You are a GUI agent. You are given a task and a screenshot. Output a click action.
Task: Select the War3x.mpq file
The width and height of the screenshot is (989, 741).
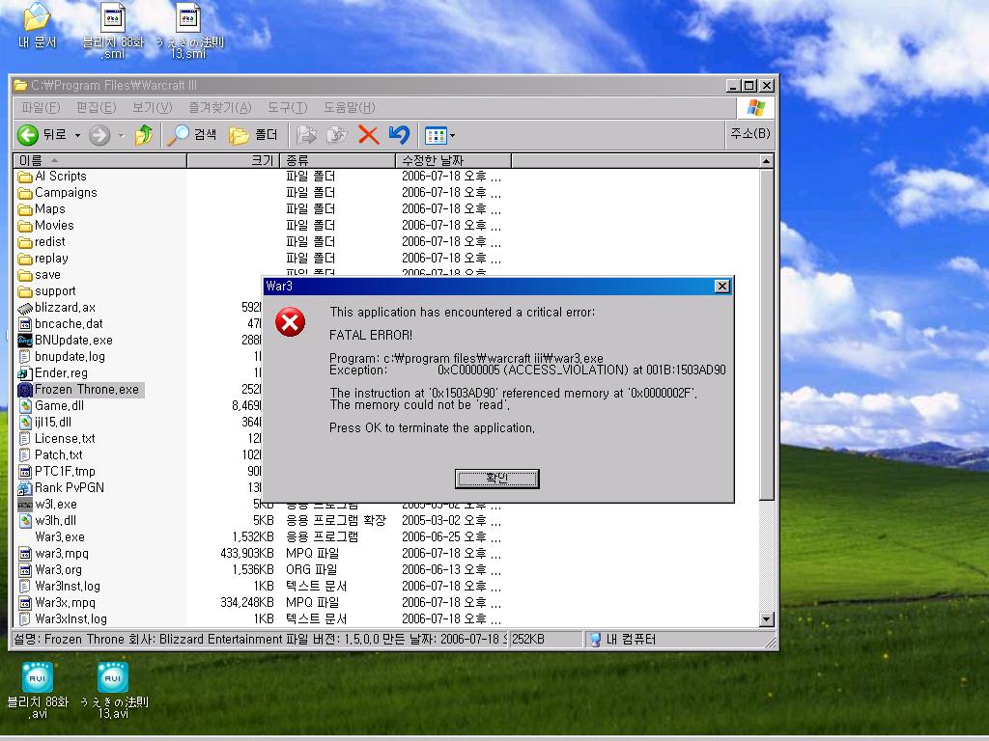tap(57, 602)
